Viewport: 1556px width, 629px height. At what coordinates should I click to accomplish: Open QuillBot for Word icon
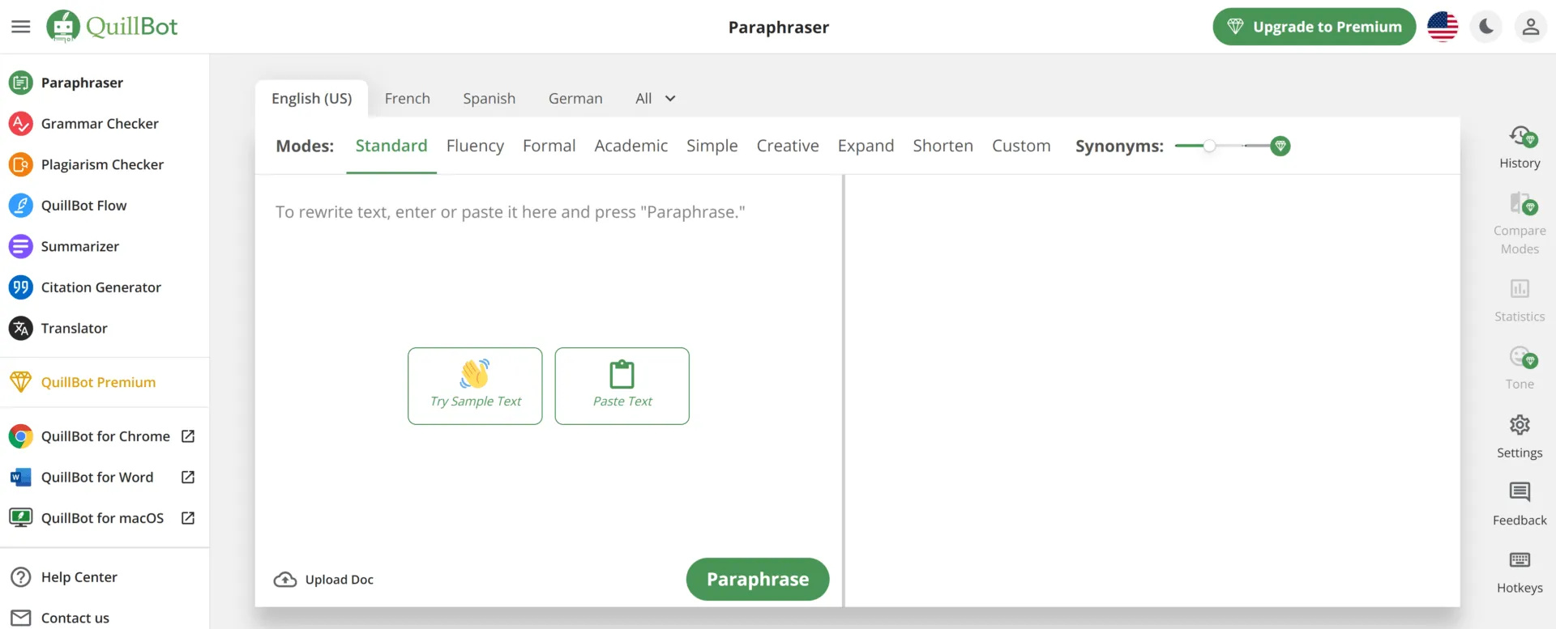20,477
